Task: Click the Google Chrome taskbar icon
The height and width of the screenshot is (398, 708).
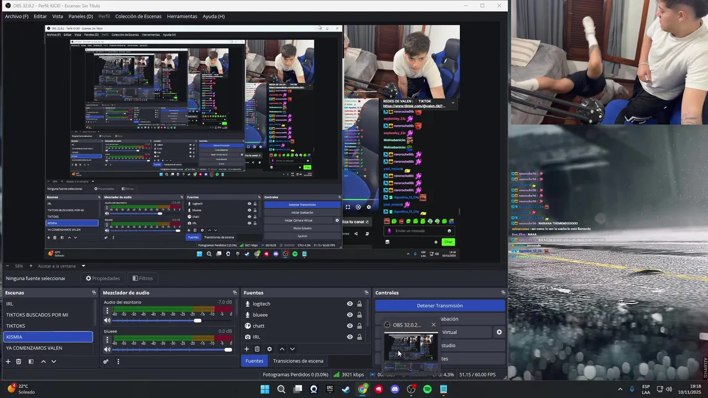Action: 362,389
